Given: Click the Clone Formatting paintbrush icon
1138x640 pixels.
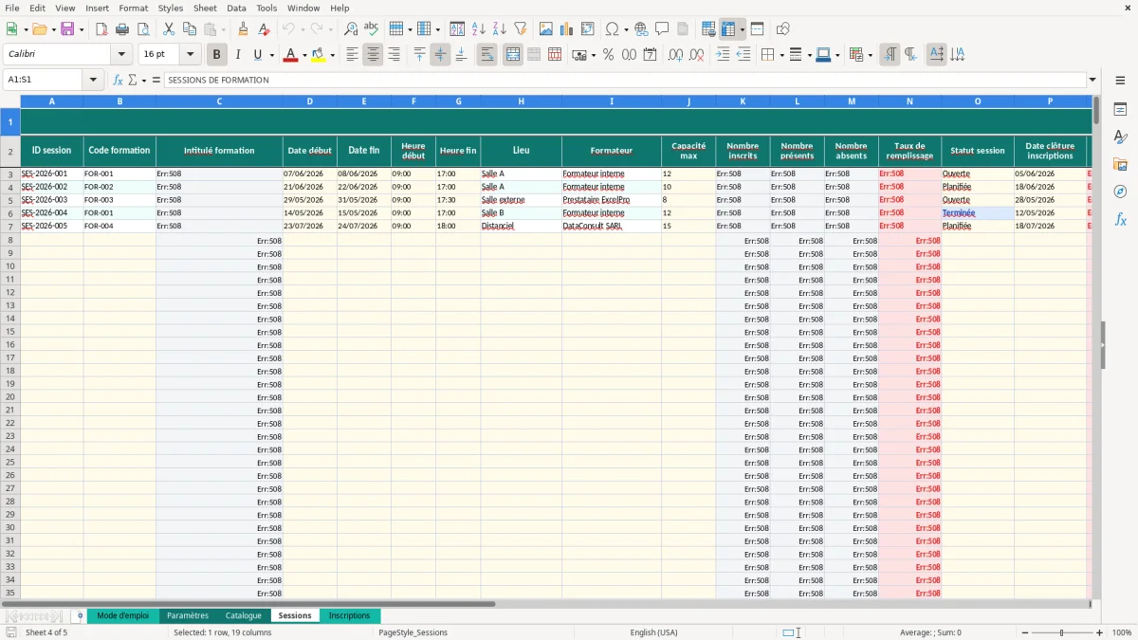Looking at the screenshot, I should (x=243, y=29).
